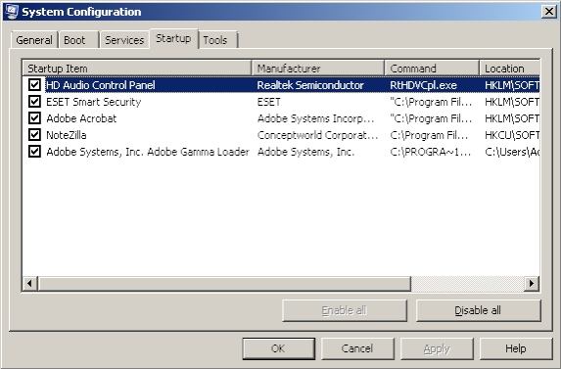The image size is (561, 369).
Task: Click the RtHDVCpl.exe command cell
Action: pyautogui.click(x=424, y=85)
